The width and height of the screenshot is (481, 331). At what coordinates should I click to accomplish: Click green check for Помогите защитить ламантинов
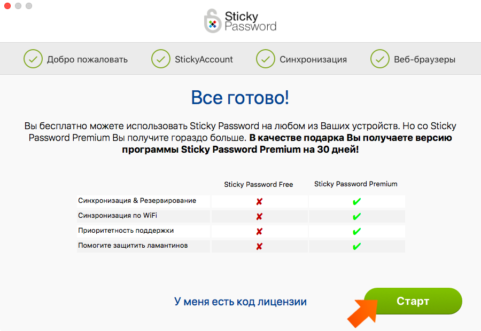[356, 247]
